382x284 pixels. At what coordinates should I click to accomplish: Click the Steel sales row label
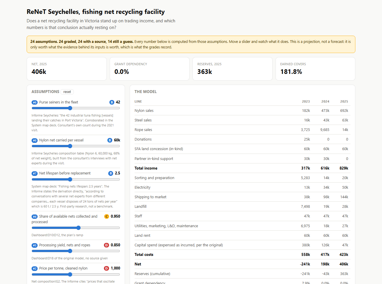point(143,120)
